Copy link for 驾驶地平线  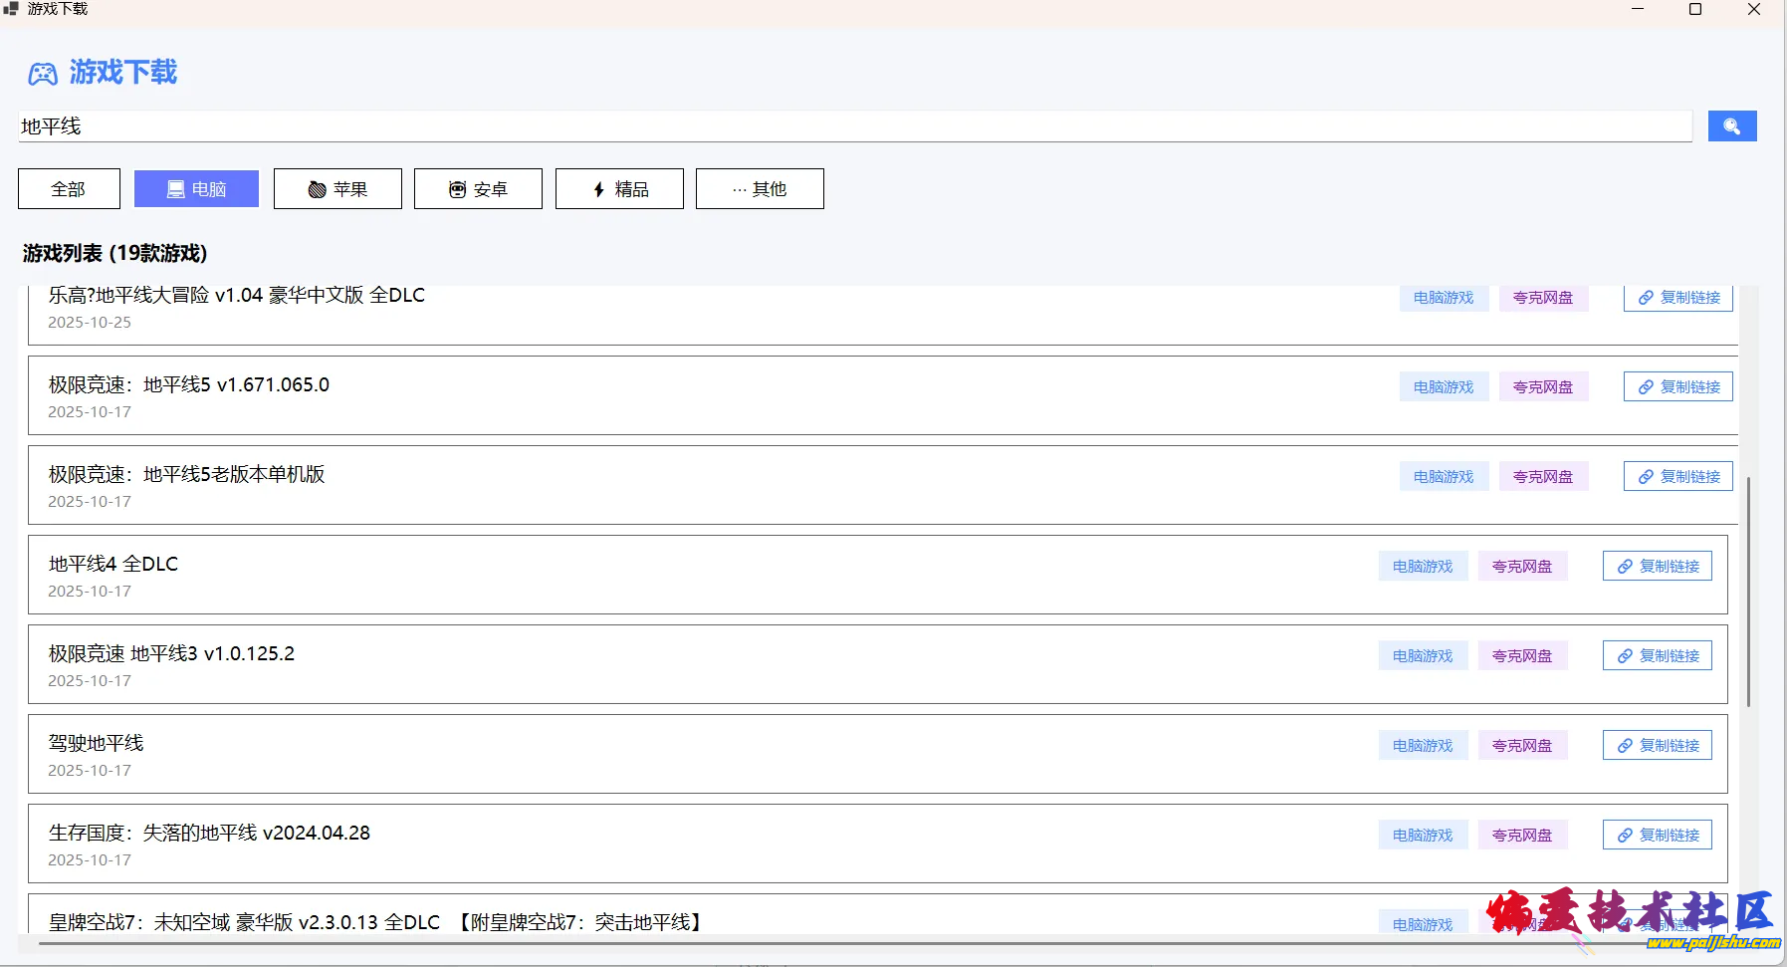coord(1657,746)
